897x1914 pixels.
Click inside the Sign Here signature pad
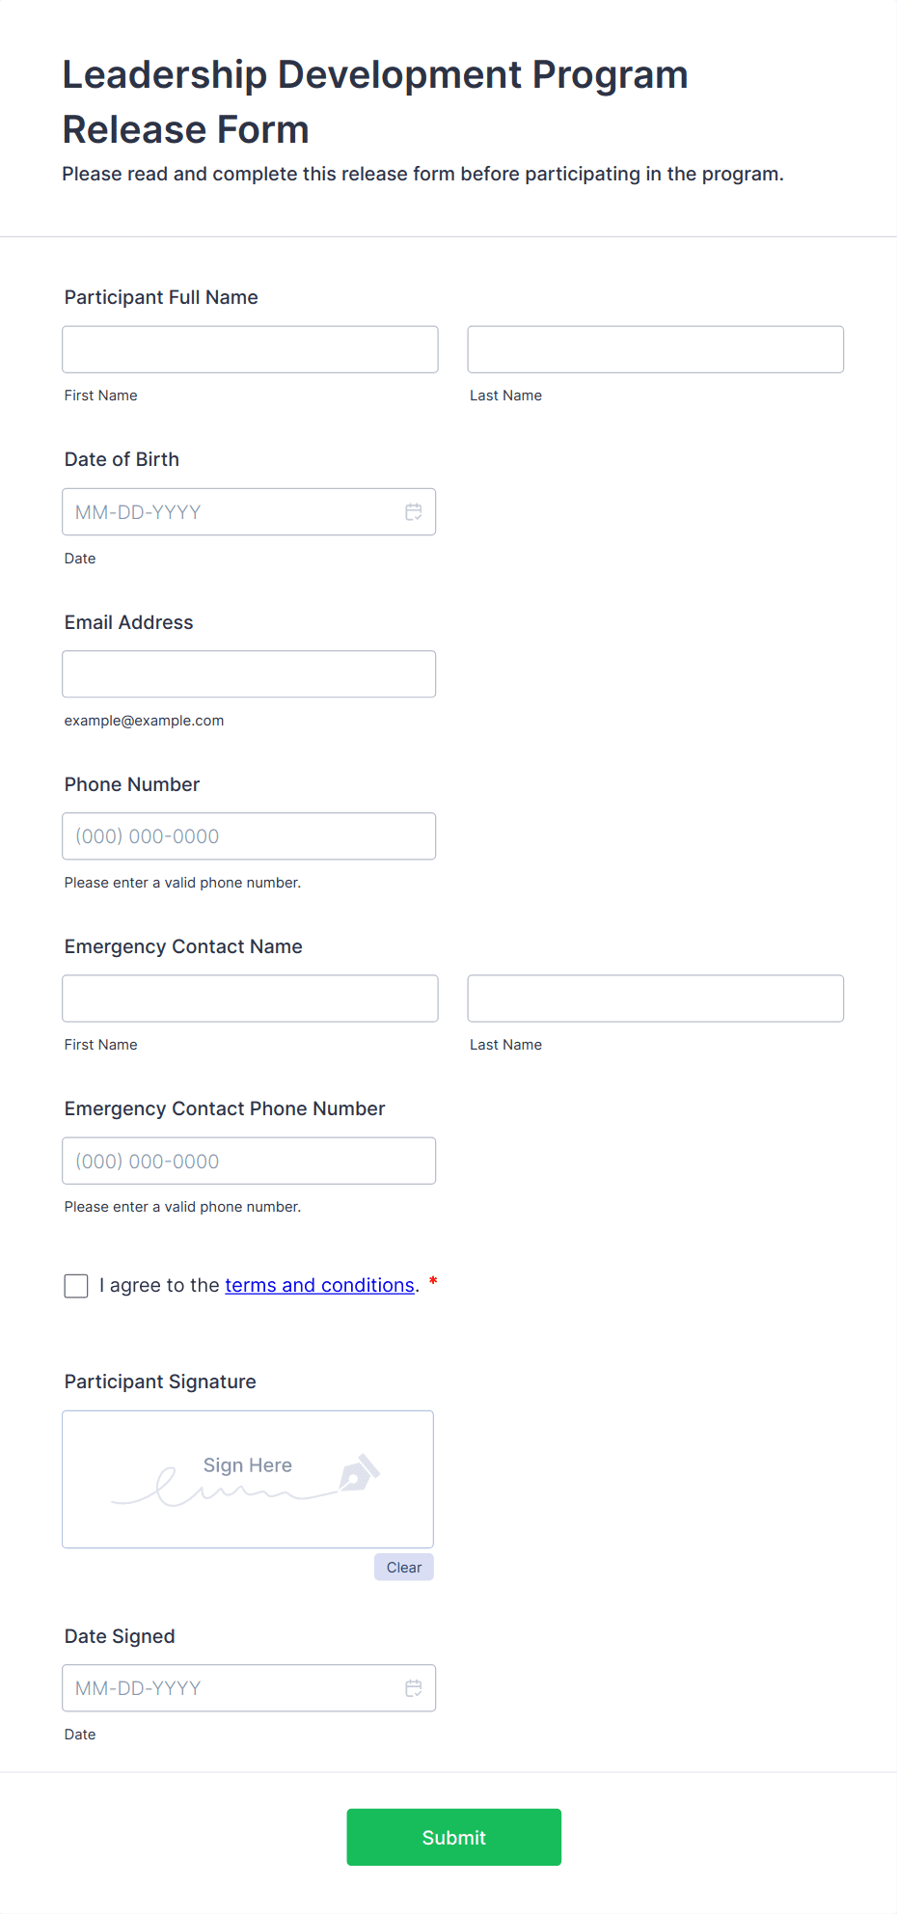pyautogui.click(x=248, y=1480)
